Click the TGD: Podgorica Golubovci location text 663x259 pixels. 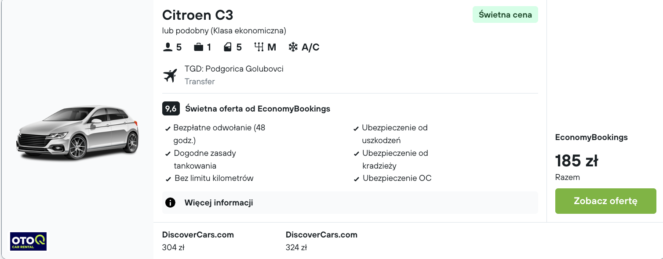(x=234, y=69)
